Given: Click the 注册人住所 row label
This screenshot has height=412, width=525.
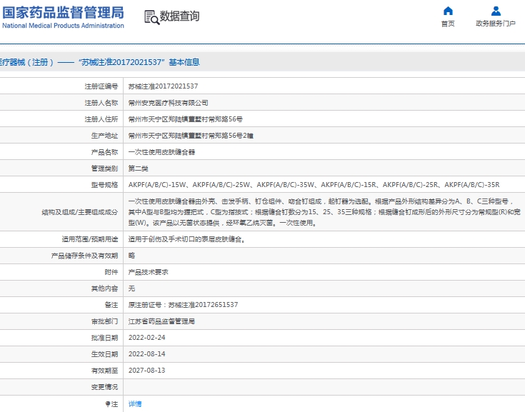Looking at the screenshot, I should pyautogui.click(x=101, y=119).
